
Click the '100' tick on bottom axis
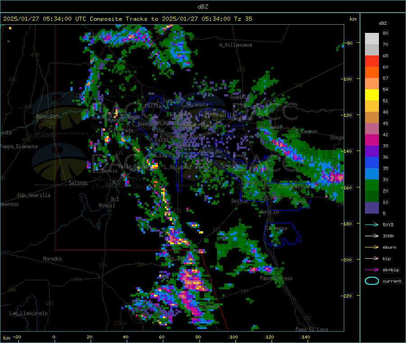pyautogui.click(x=234, y=337)
